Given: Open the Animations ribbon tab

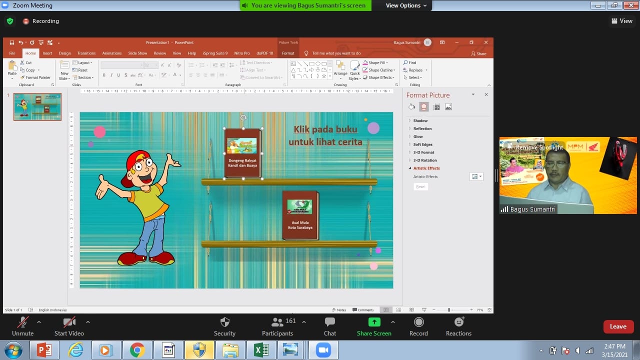Looking at the screenshot, I should [111, 53].
